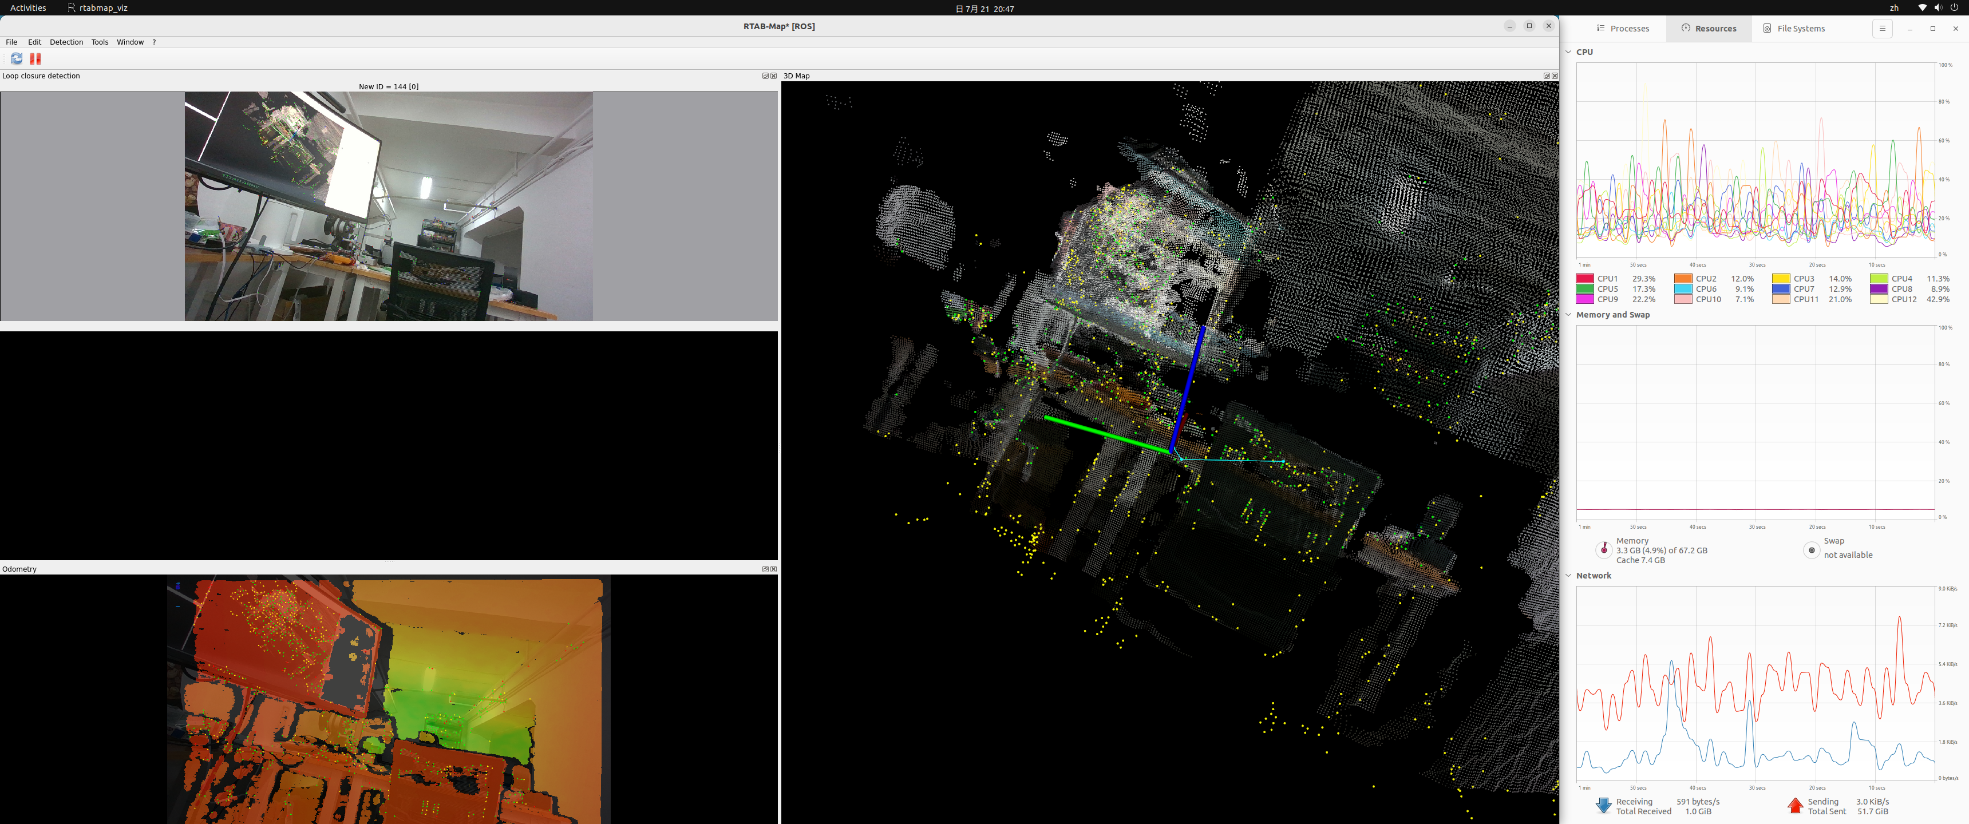Image resolution: width=1969 pixels, height=824 pixels.
Task: Click the speedometer icon on the Resources tab
Action: pyautogui.click(x=1685, y=28)
